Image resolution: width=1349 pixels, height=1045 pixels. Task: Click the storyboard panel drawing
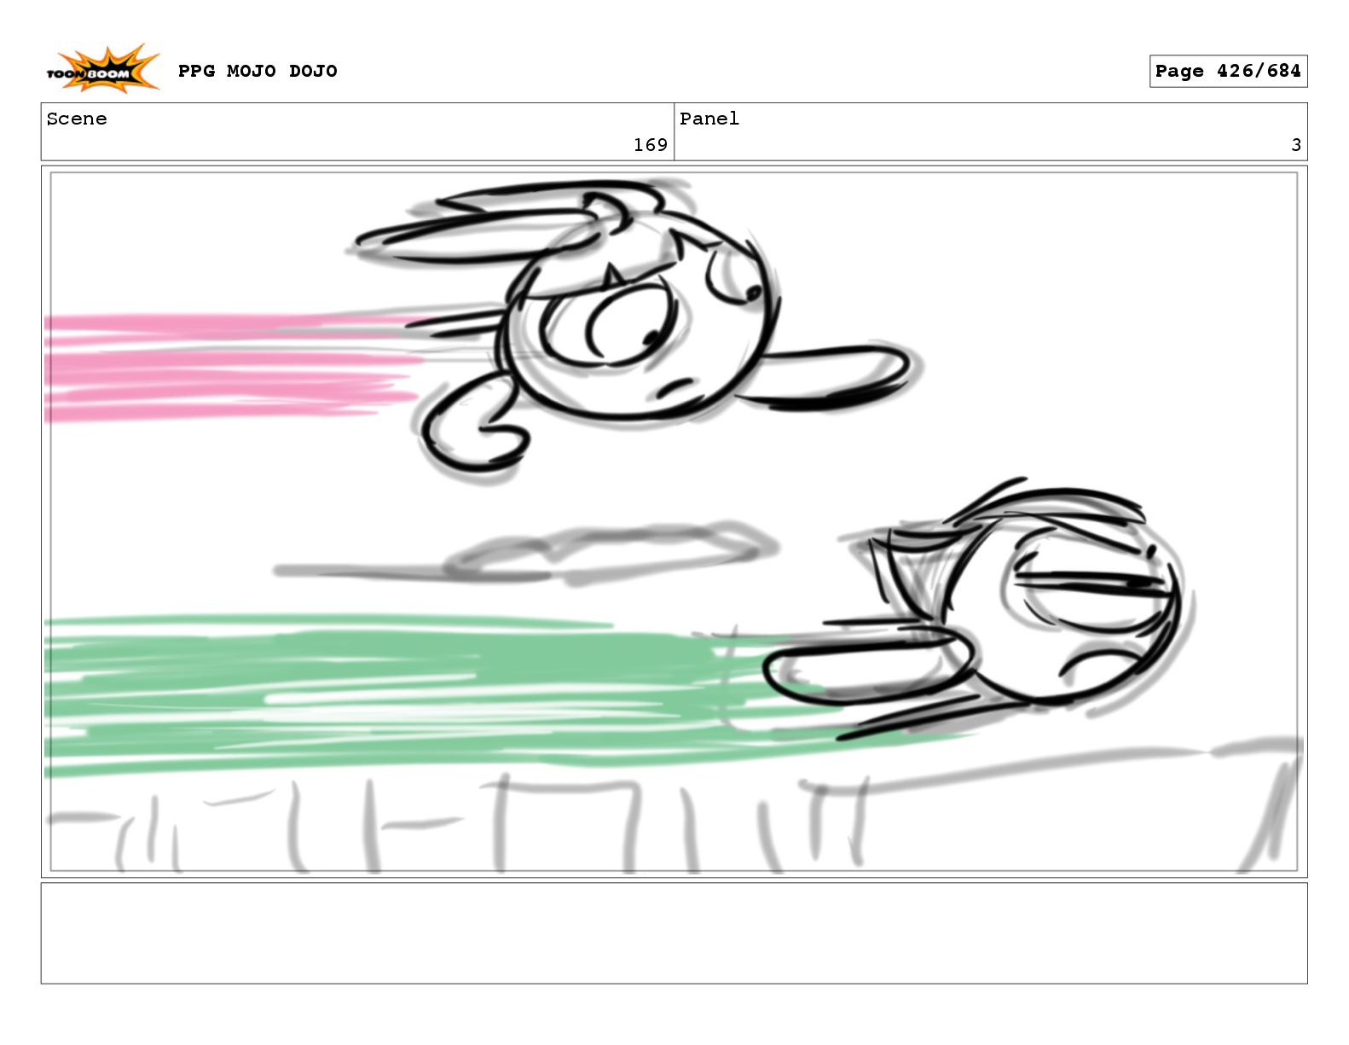point(674,521)
